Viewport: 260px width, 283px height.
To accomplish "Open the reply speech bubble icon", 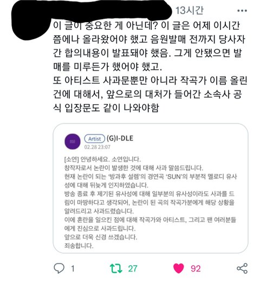I will 59,268.
